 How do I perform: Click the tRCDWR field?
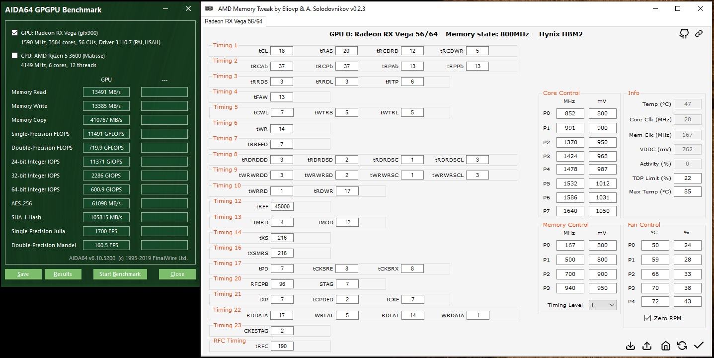477,51
